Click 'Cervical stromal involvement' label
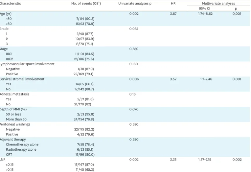The image size is (251, 172). [22, 79]
